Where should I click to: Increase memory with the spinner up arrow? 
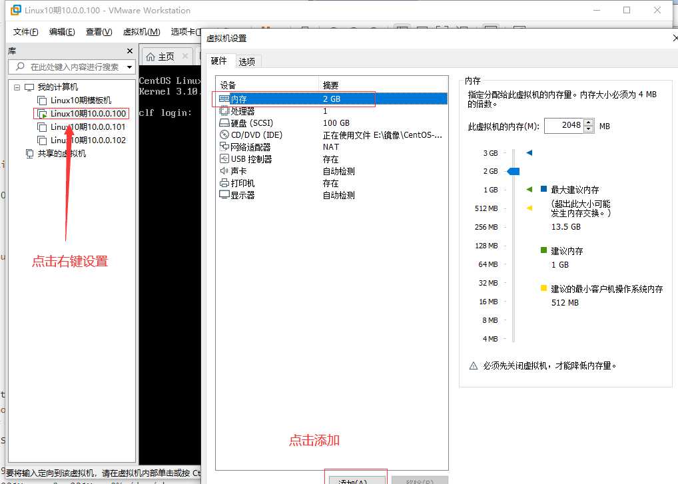(589, 122)
